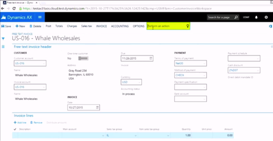Click the search magnifier icon
The height and width of the screenshot is (141, 273).
click(236, 17)
